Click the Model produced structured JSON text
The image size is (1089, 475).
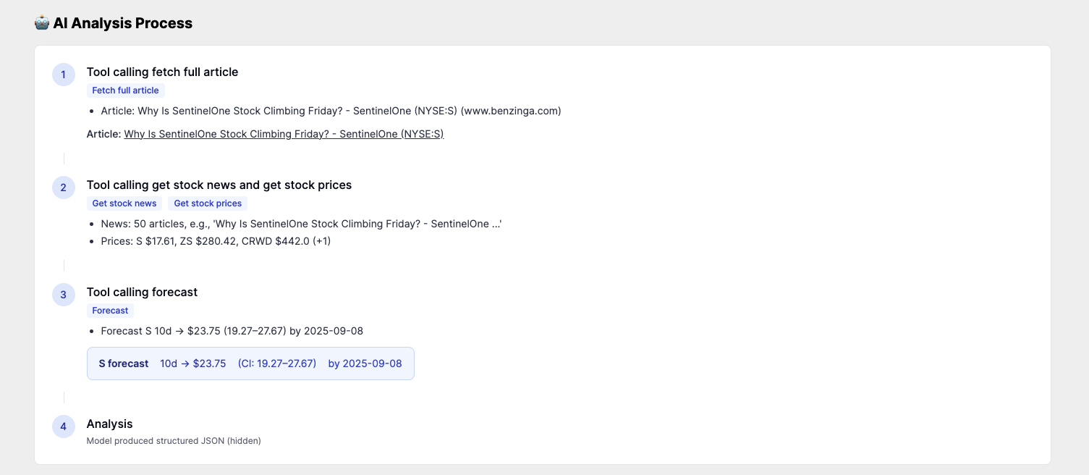tap(174, 440)
